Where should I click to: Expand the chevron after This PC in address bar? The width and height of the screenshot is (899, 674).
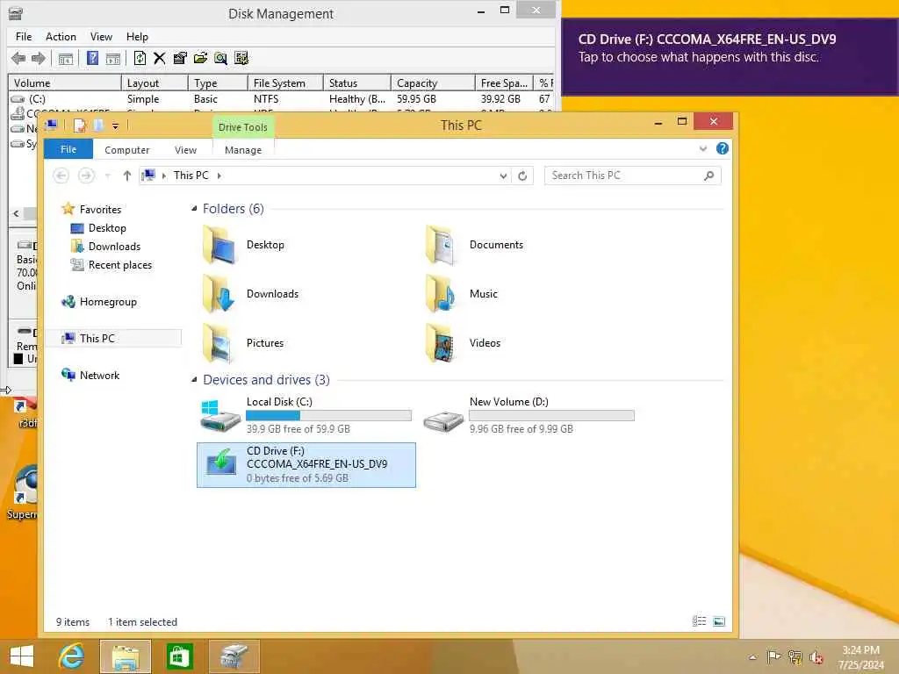pyautogui.click(x=219, y=176)
